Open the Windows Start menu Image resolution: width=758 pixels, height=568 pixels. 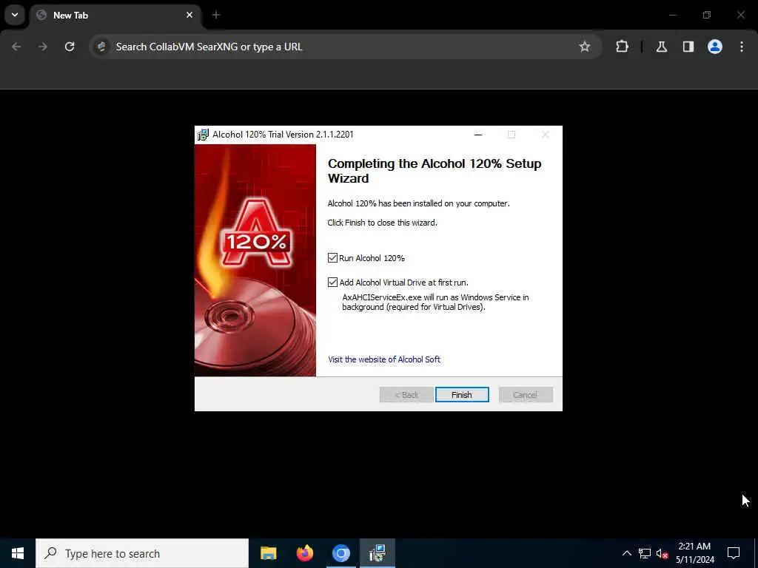point(18,553)
